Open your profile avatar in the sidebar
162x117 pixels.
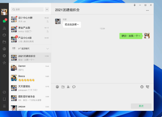tap(4, 12)
